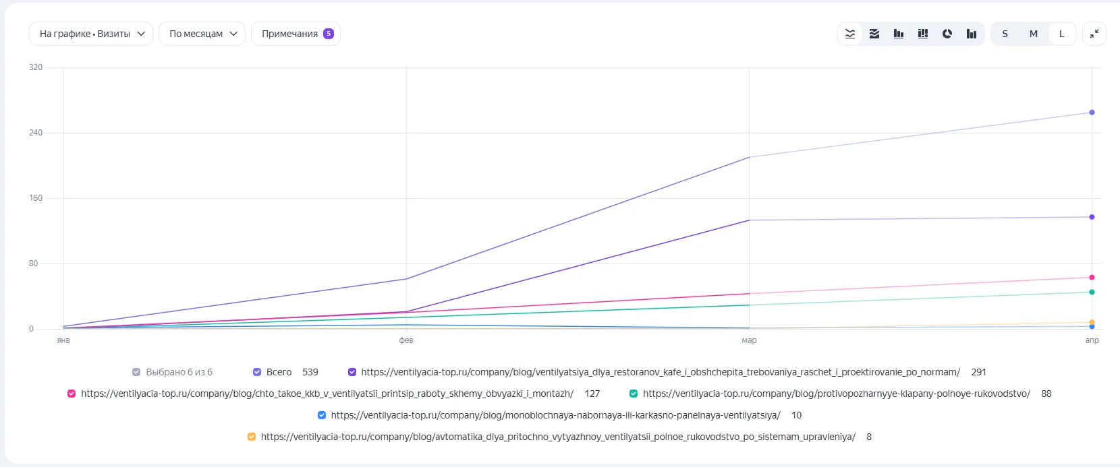Open the 'Примечания' notes button

coord(296,34)
